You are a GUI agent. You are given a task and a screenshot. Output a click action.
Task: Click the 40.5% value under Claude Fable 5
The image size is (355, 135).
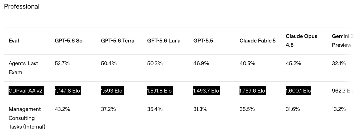pos(247,63)
